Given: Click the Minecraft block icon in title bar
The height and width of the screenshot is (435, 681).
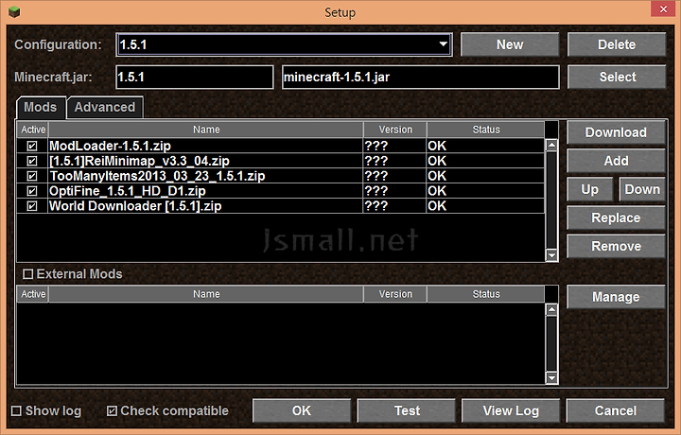Looking at the screenshot, I should [x=14, y=11].
